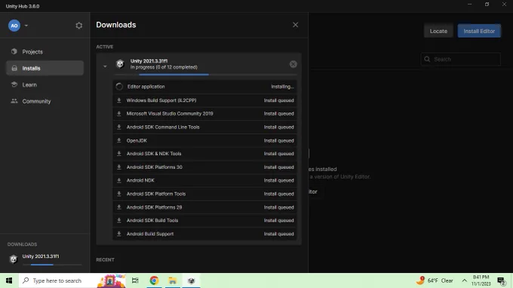Click download icon for Android SDK Platform Tools

119,194
